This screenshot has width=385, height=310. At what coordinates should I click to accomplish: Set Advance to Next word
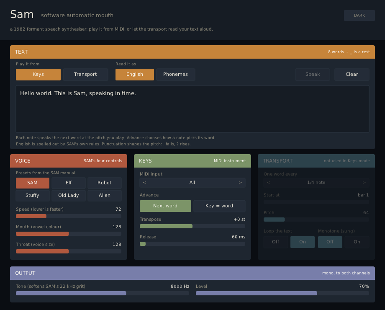click(165, 206)
